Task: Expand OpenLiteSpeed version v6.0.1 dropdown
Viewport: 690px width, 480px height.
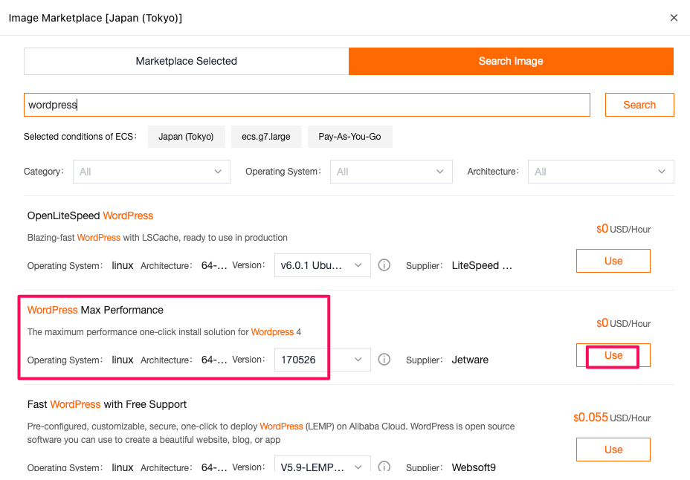Action: click(323, 265)
